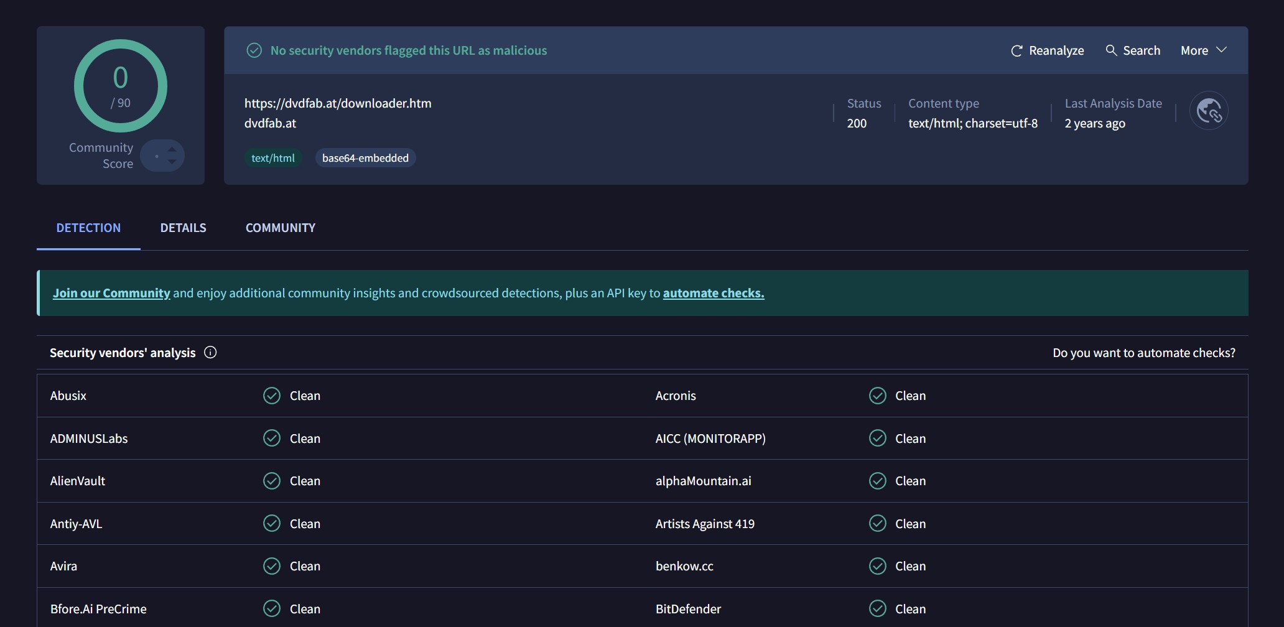The width and height of the screenshot is (1284, 627).
Task: Click the Search magnifier icon
Action: [1111, 50]
